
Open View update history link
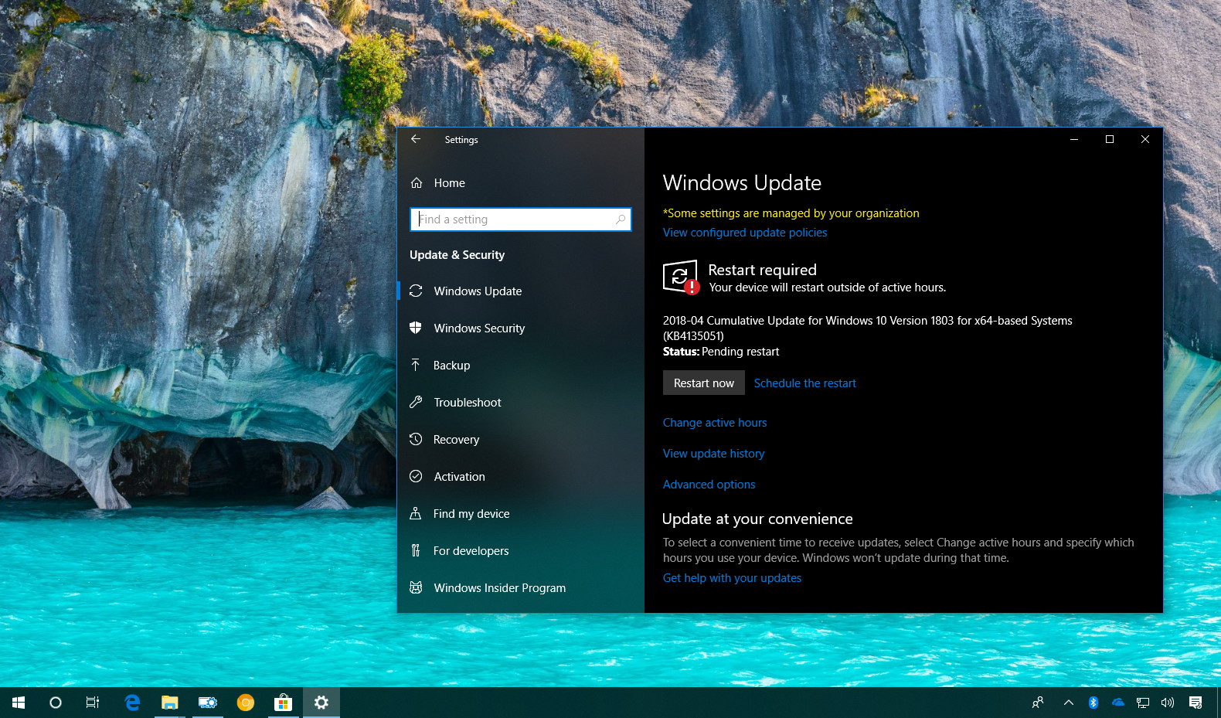[x=713, y=454]
